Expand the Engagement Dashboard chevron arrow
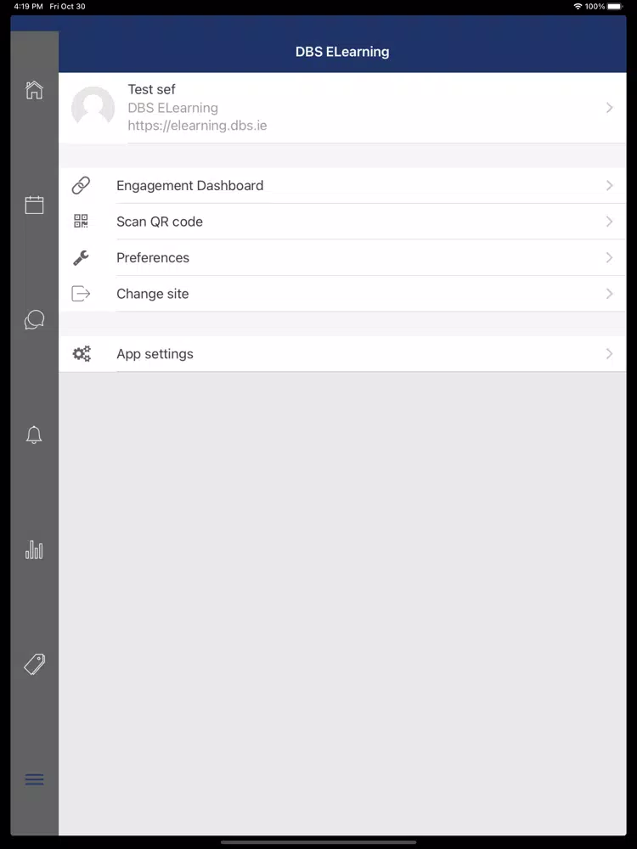Viewport: 637px width, 849px height. [609, 185]
